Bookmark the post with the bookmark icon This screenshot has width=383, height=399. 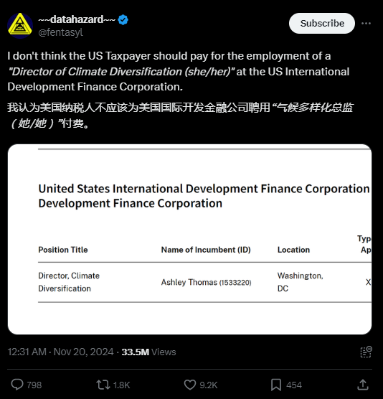pos(276,385)
